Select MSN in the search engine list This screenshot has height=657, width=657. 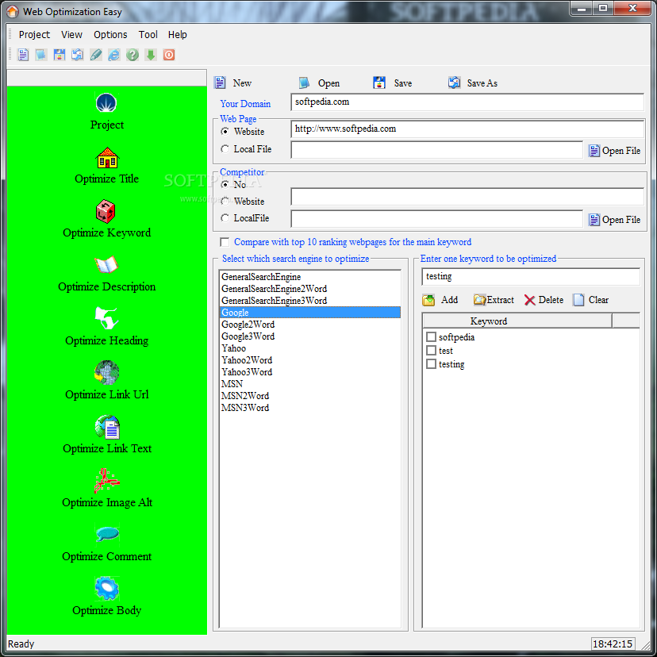click(310, 384)
